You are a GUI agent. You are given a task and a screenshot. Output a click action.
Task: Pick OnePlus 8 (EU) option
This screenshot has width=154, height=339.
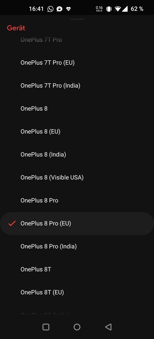point(77,132)
